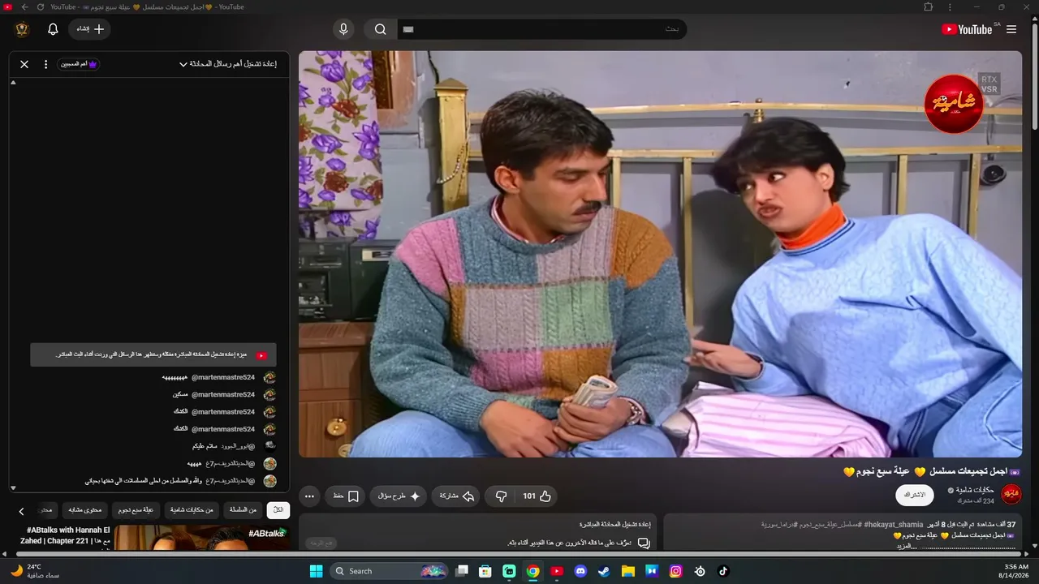Select the الكل filter chip
Viewport: 1039px width, 584px height.
[278, 510]
